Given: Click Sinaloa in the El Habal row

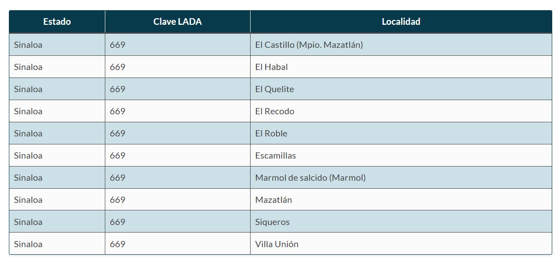Looking at the screenshot, I should tap(28, 67).
